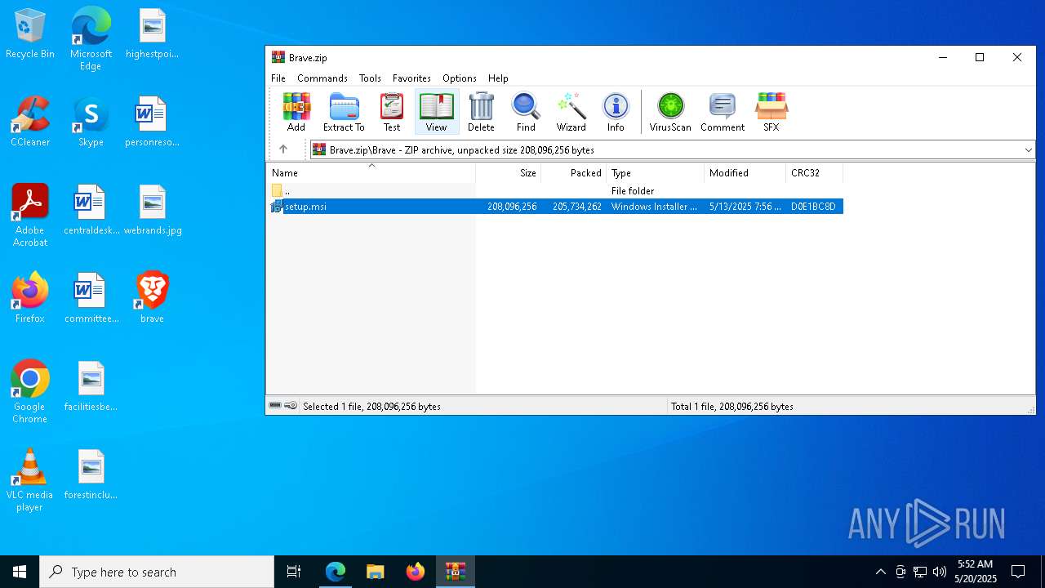Open File Explorer from the taskbar
This screenshot has width=1045, height=588.
[x=376, y=572]
